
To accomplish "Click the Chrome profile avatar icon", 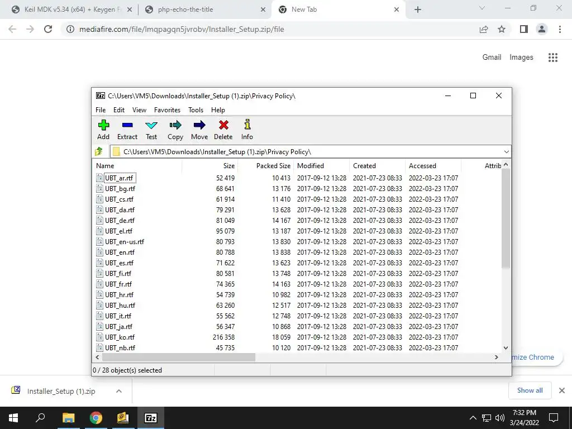I will [x=542, y=29].
